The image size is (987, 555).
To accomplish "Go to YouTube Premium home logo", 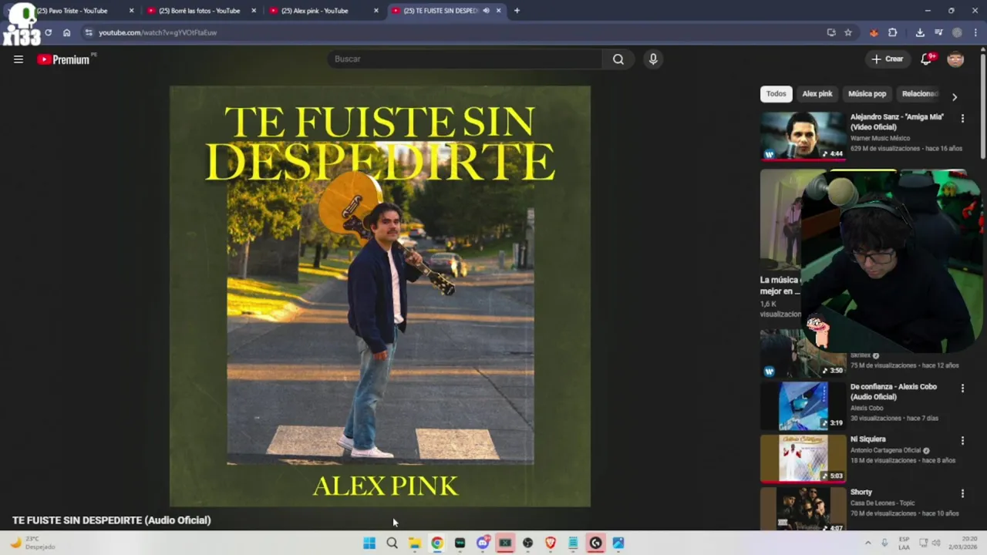I will (x=65, y=59).
